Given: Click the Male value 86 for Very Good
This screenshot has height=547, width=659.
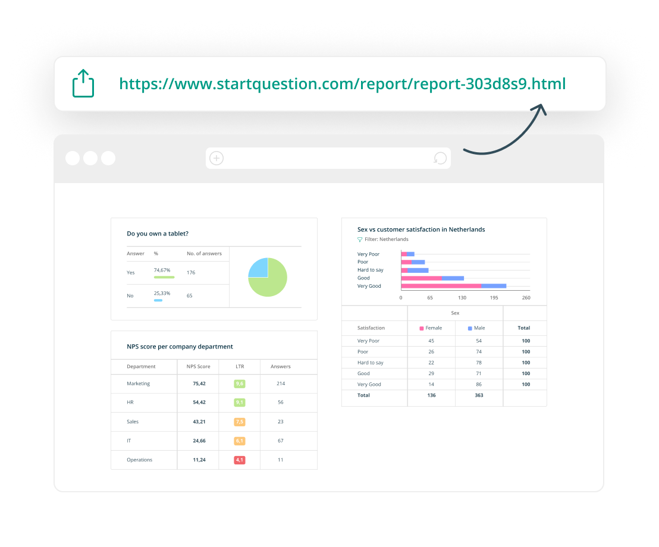Looking at the screenshot, I should 479,385.
